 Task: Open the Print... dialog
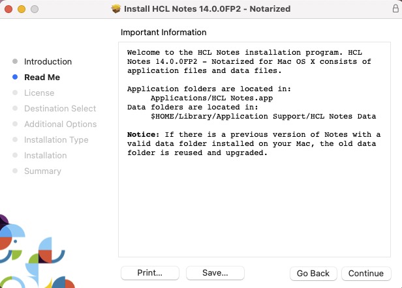coord(150,273)
